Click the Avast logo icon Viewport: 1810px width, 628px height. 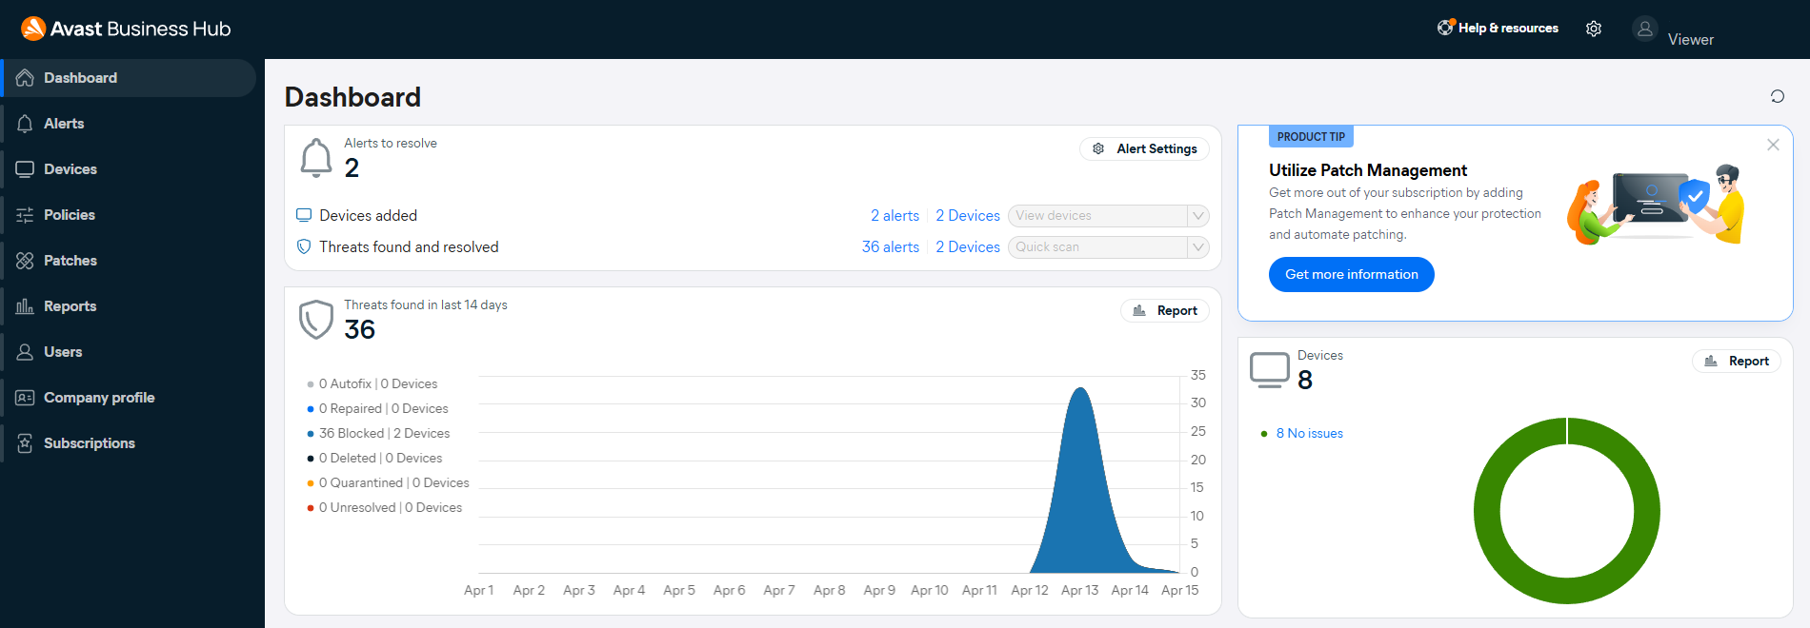[33, 29]
